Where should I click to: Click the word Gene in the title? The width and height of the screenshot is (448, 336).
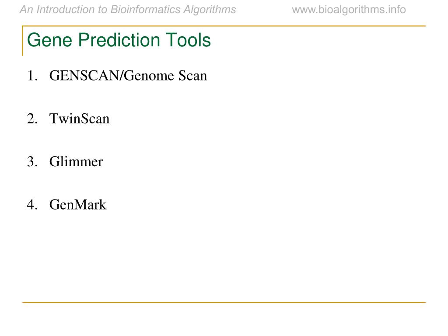(50, 40)
